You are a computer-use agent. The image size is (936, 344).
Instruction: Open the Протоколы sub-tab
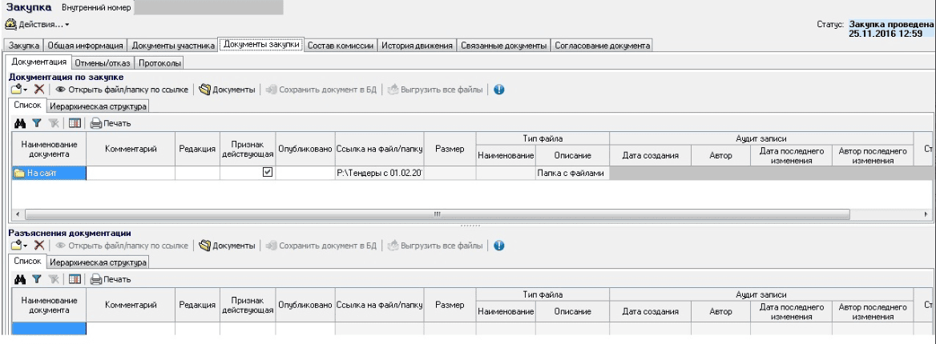(159, 62)
